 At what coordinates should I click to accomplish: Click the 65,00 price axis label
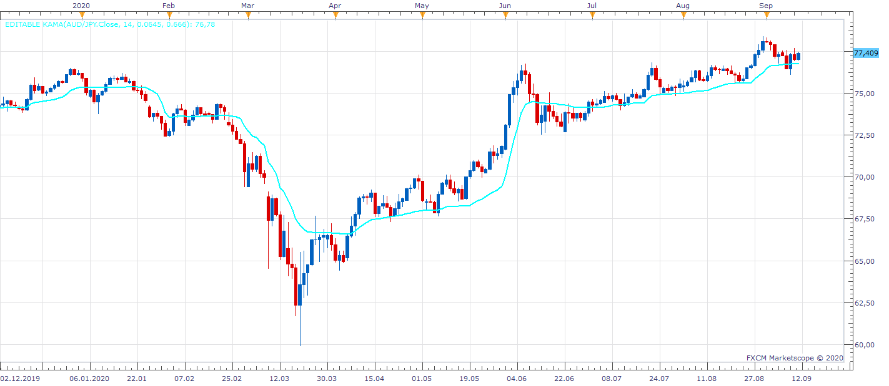pos(863,261)
